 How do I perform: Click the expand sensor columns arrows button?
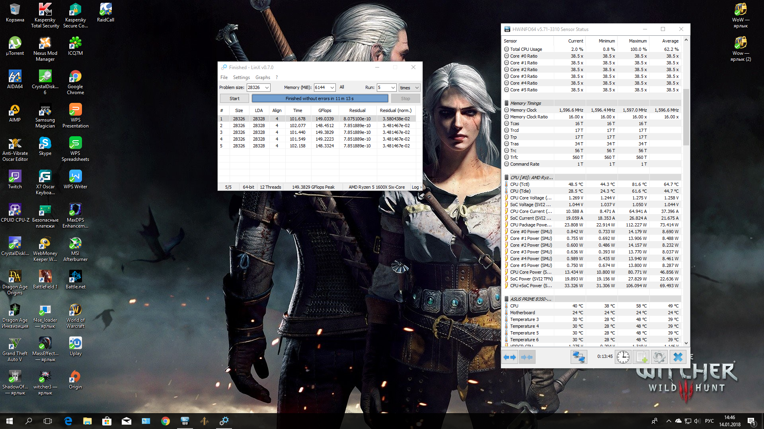tap(510, 357)
